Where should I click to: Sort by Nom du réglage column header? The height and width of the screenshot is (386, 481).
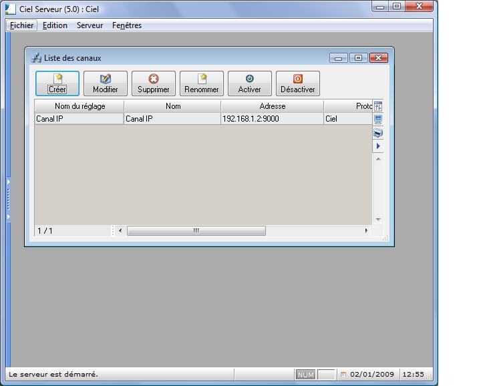(x=79, y=106)
